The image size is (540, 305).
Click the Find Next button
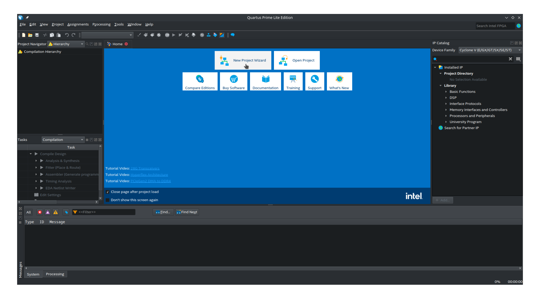(187, 212)
